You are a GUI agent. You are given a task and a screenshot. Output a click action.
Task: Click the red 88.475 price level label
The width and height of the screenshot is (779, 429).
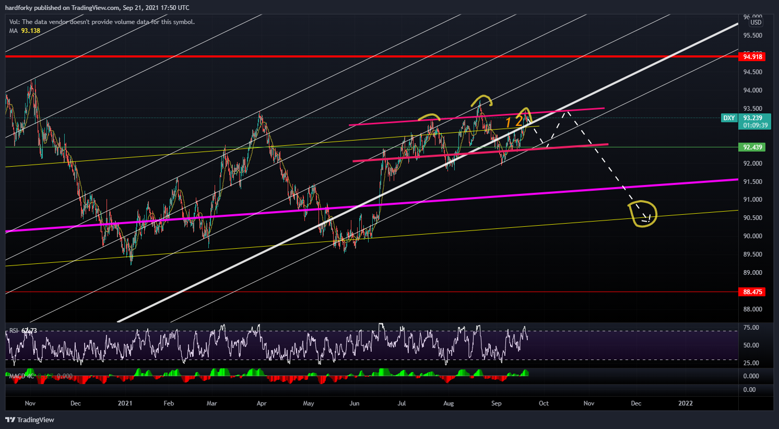click(752, 292)
